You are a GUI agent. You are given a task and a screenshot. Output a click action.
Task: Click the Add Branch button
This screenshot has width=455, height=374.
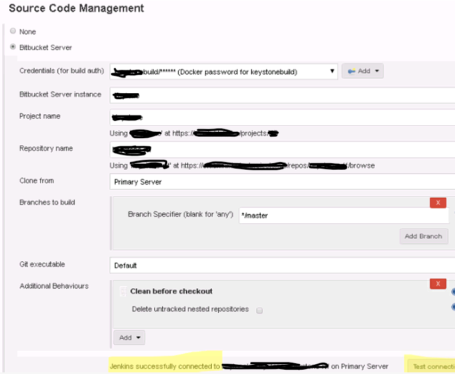coord(424,236)
